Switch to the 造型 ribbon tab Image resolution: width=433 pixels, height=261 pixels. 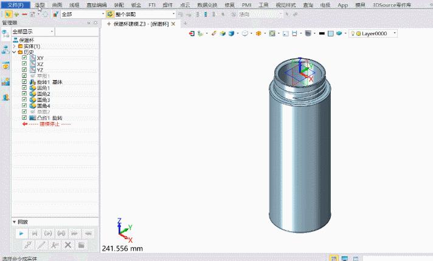(x=40, y=5)
